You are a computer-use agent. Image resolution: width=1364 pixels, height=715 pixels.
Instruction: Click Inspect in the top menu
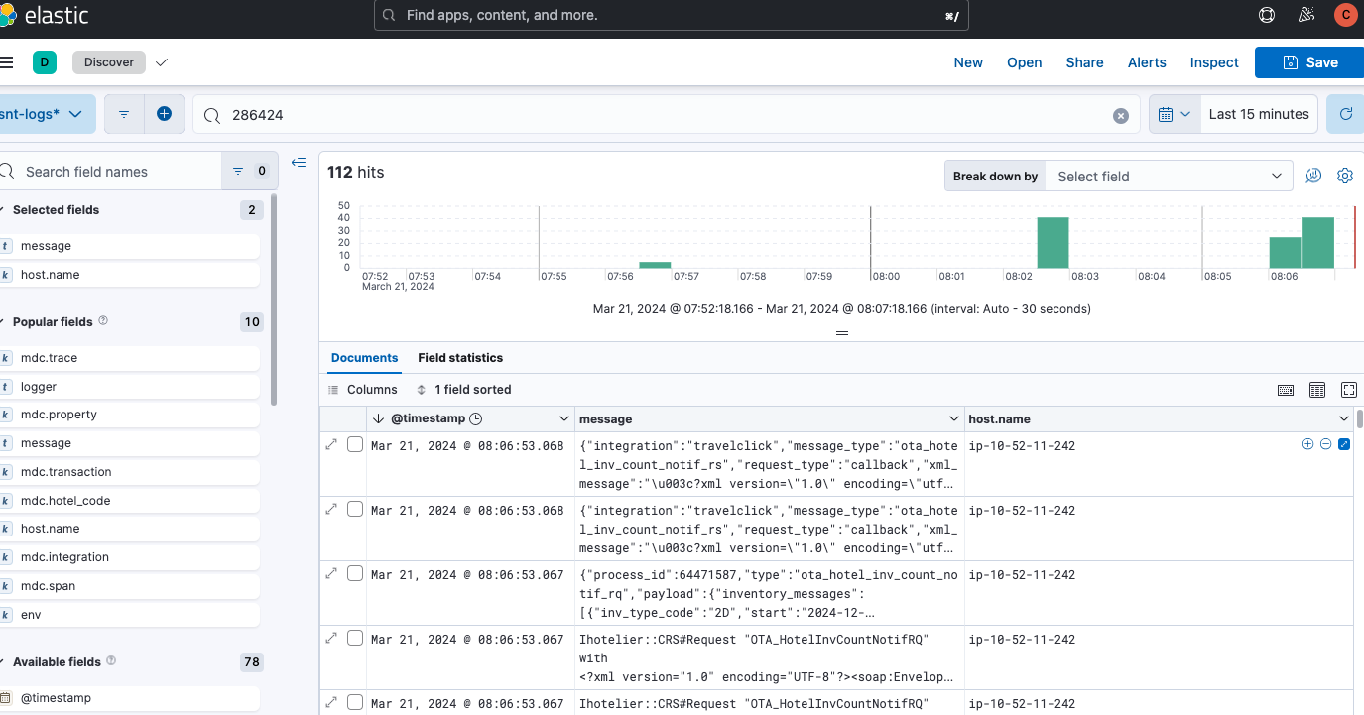(x=1214, y=62)
